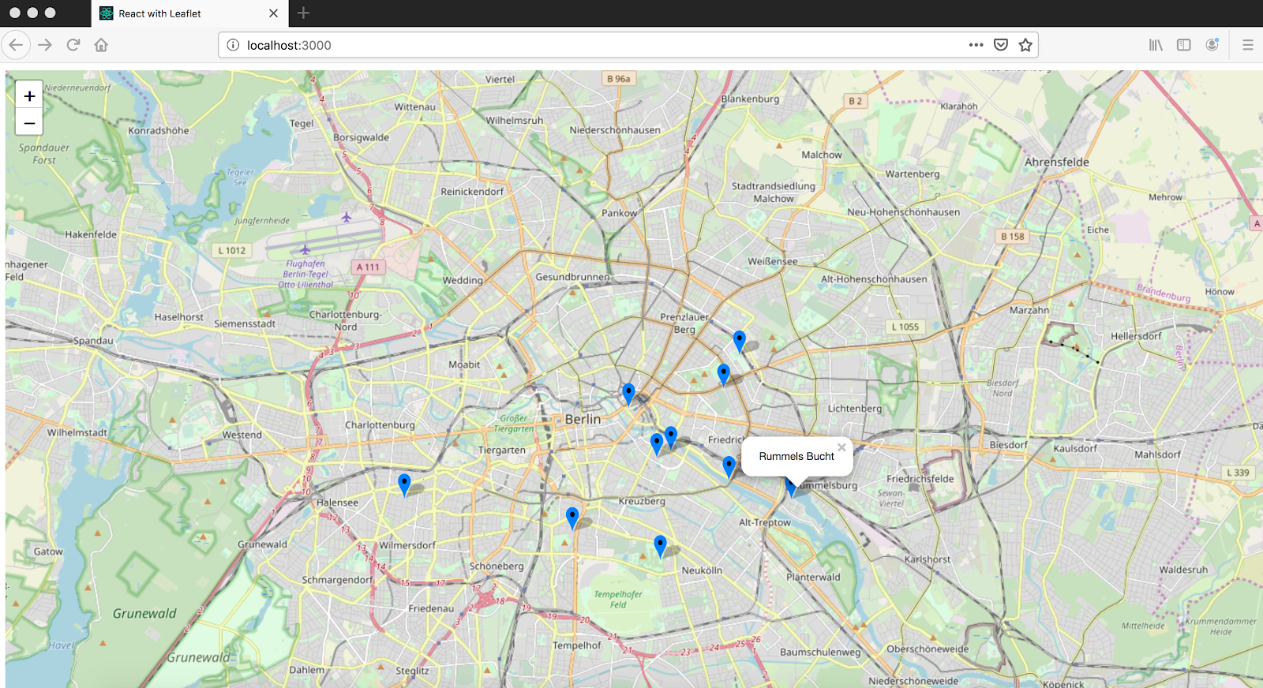The width and height of the screenshot is (1263, 688).
Task: Click the Charlottenburg label on map
Action: point(380,424)
